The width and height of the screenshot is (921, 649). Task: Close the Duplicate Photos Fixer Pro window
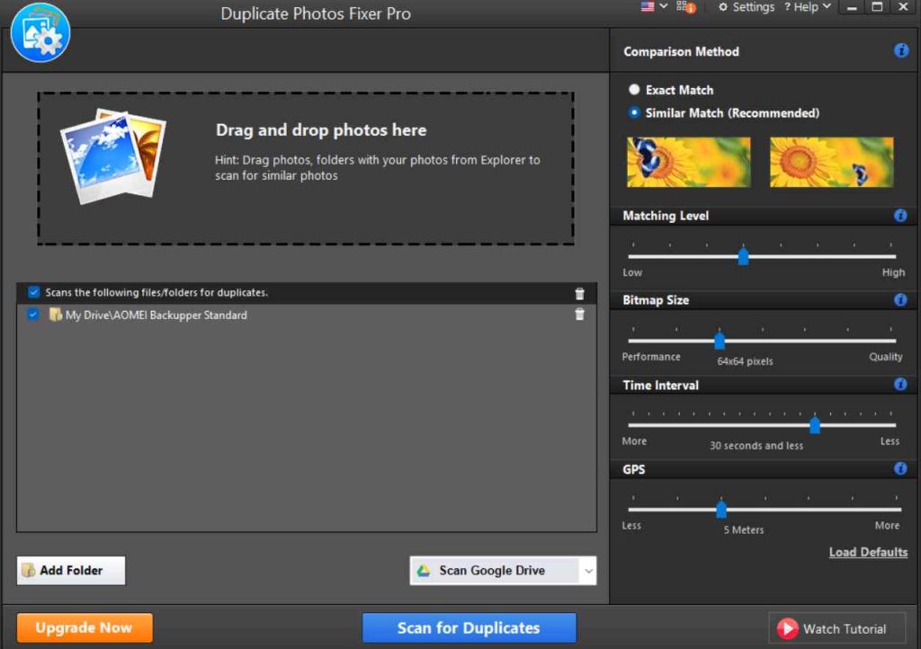(x=903, y=7)
